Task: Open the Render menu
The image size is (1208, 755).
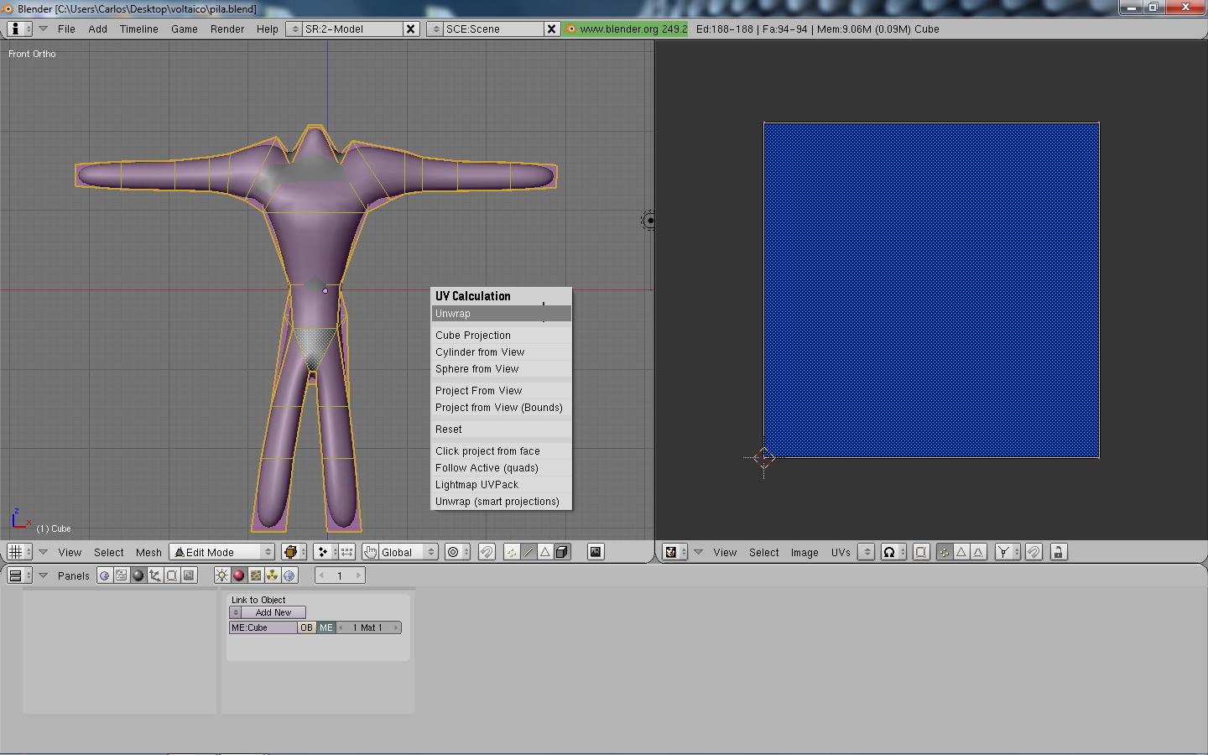Action: [227, 29]
